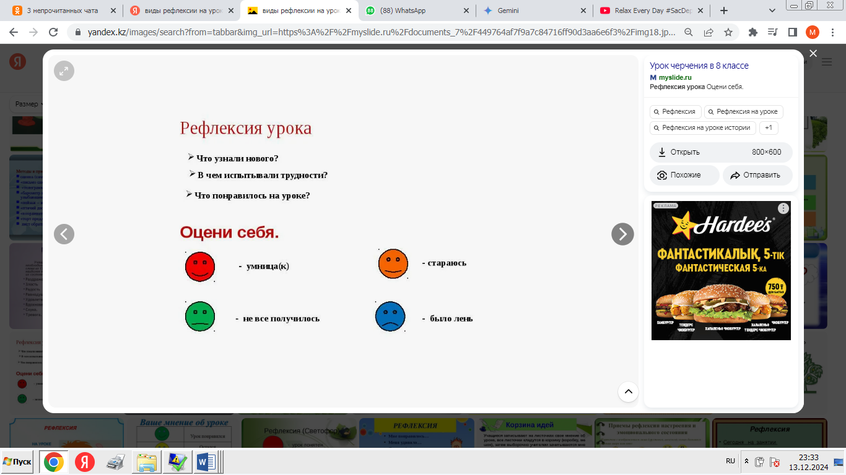Go to the previous image in the viewer
The image size is (846, 475).
click(64, 234)
